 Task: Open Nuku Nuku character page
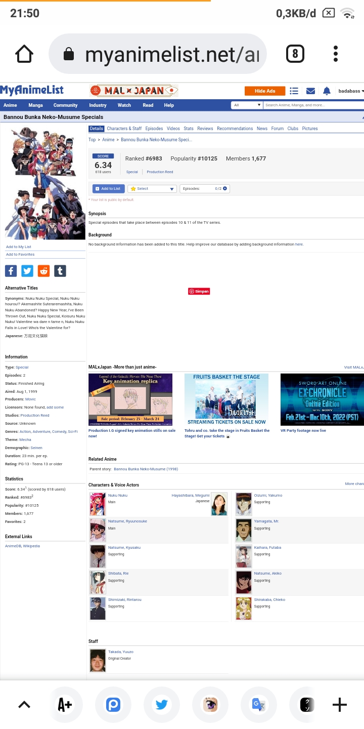[118, 496]
